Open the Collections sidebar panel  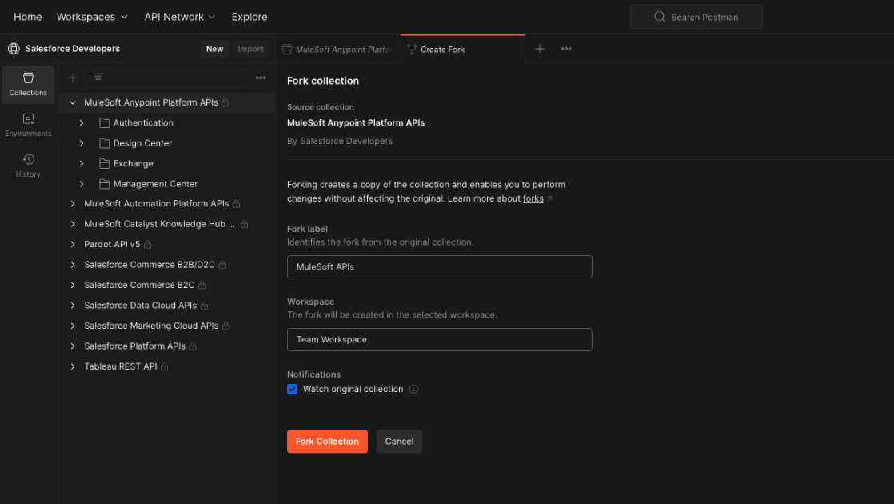(28, 84)
